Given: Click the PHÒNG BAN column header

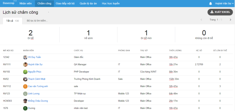Looking at the screenshot, I should (x=124, y=50).
